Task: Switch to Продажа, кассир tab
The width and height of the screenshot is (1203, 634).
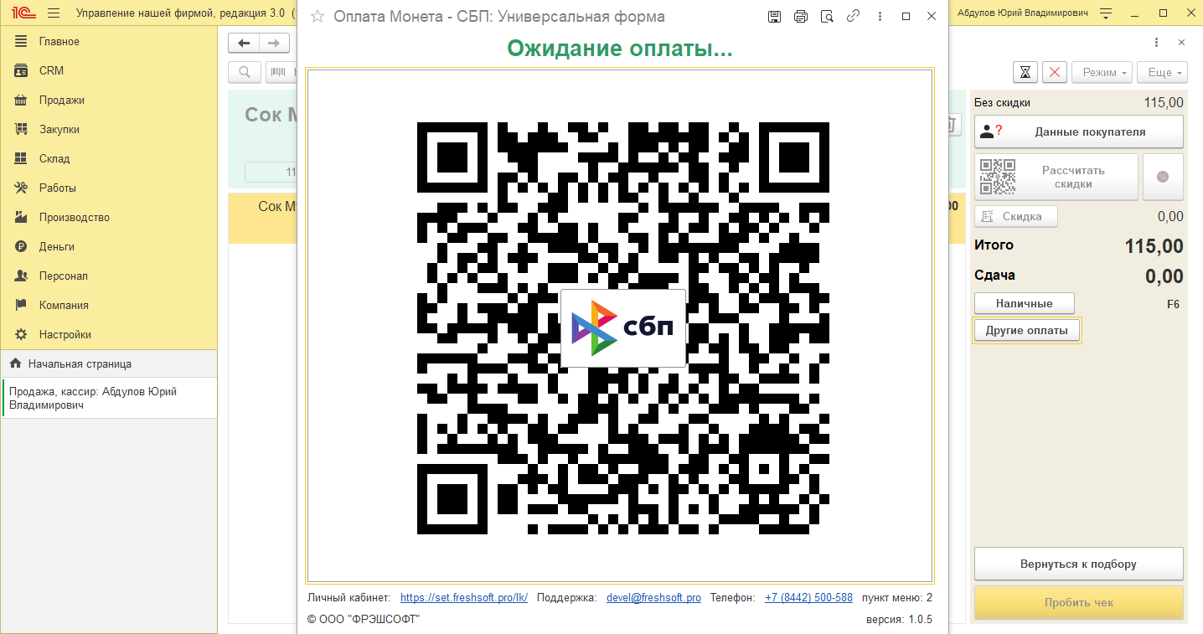Action: [x=109, y=398]
